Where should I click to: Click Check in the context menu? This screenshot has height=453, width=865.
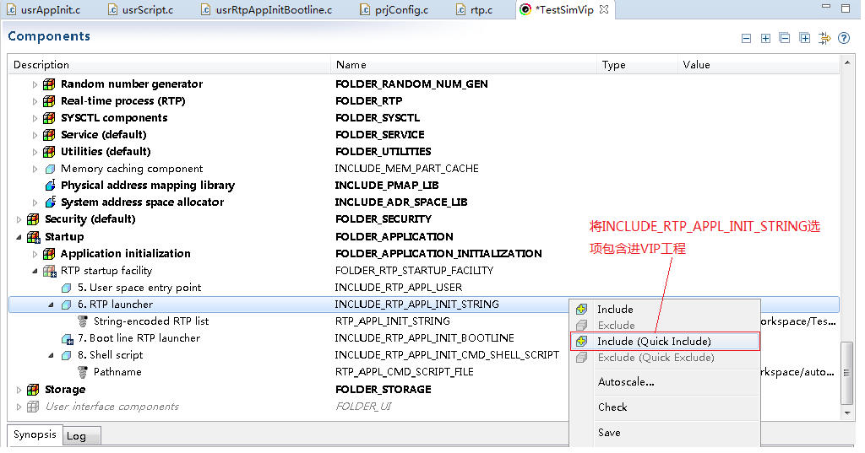pos(612,407)
